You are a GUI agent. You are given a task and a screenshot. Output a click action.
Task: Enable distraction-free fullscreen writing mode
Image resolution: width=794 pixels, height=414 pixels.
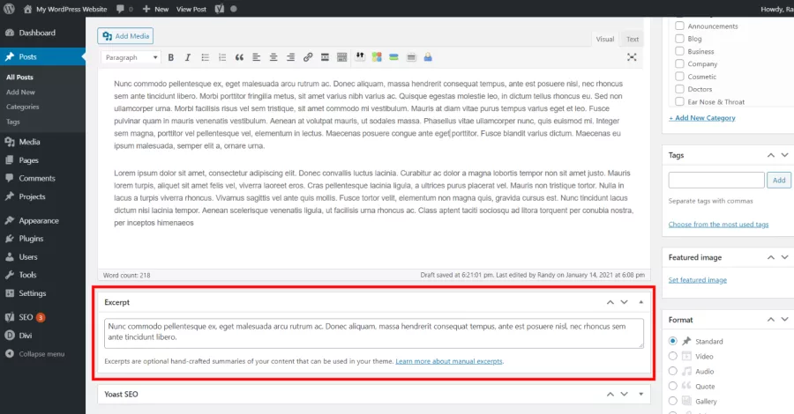(x=632, y=57)
